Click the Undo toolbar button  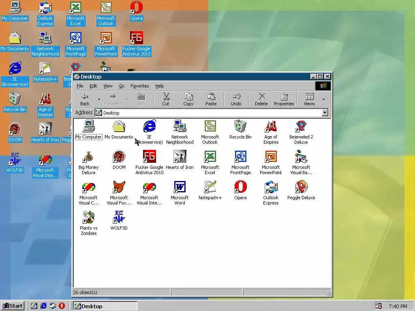click(x=236, y=100)
